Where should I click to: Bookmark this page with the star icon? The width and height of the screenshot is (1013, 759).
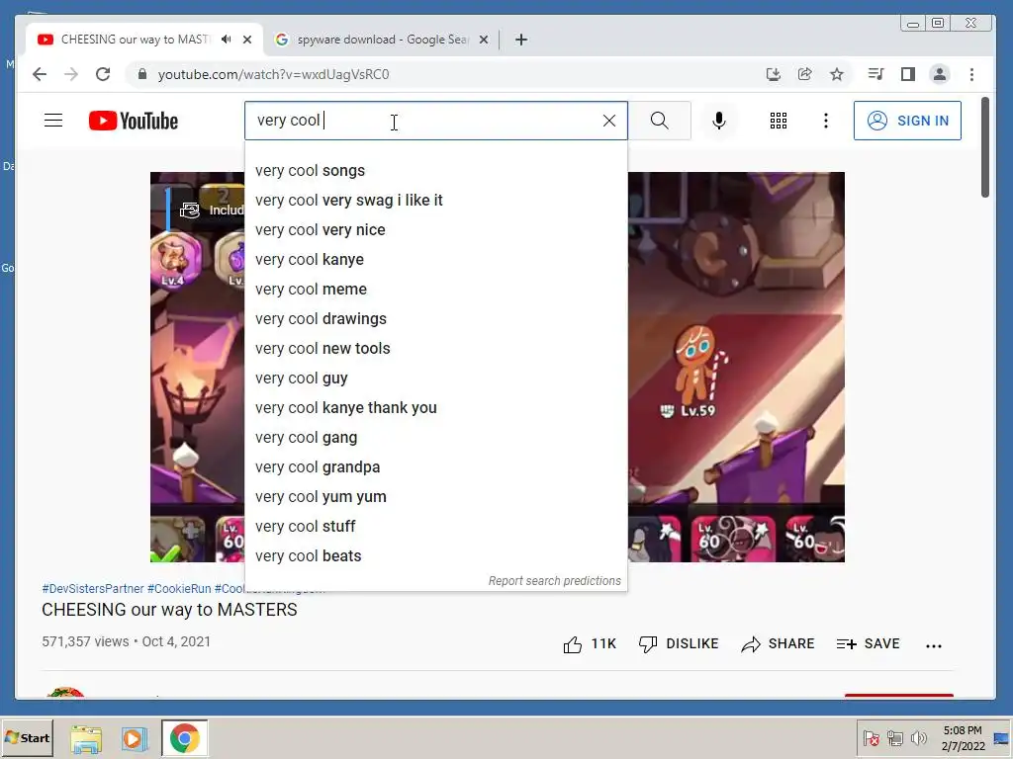837,74
